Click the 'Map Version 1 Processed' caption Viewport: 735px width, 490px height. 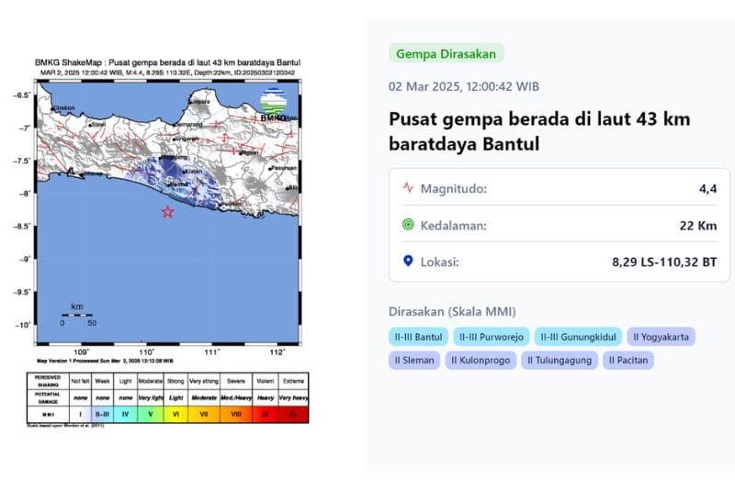pyautogui.click(x=105, y=361)
